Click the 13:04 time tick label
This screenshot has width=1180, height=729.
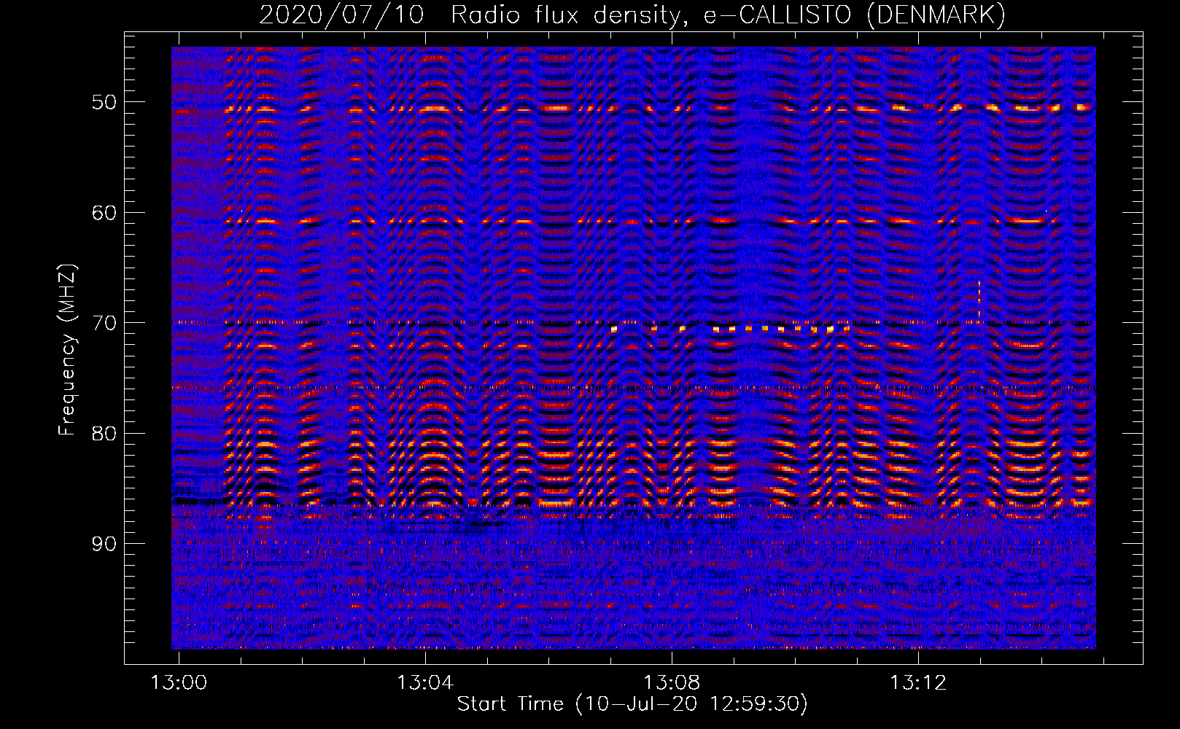pyautogui.click(x=425, y=682)
